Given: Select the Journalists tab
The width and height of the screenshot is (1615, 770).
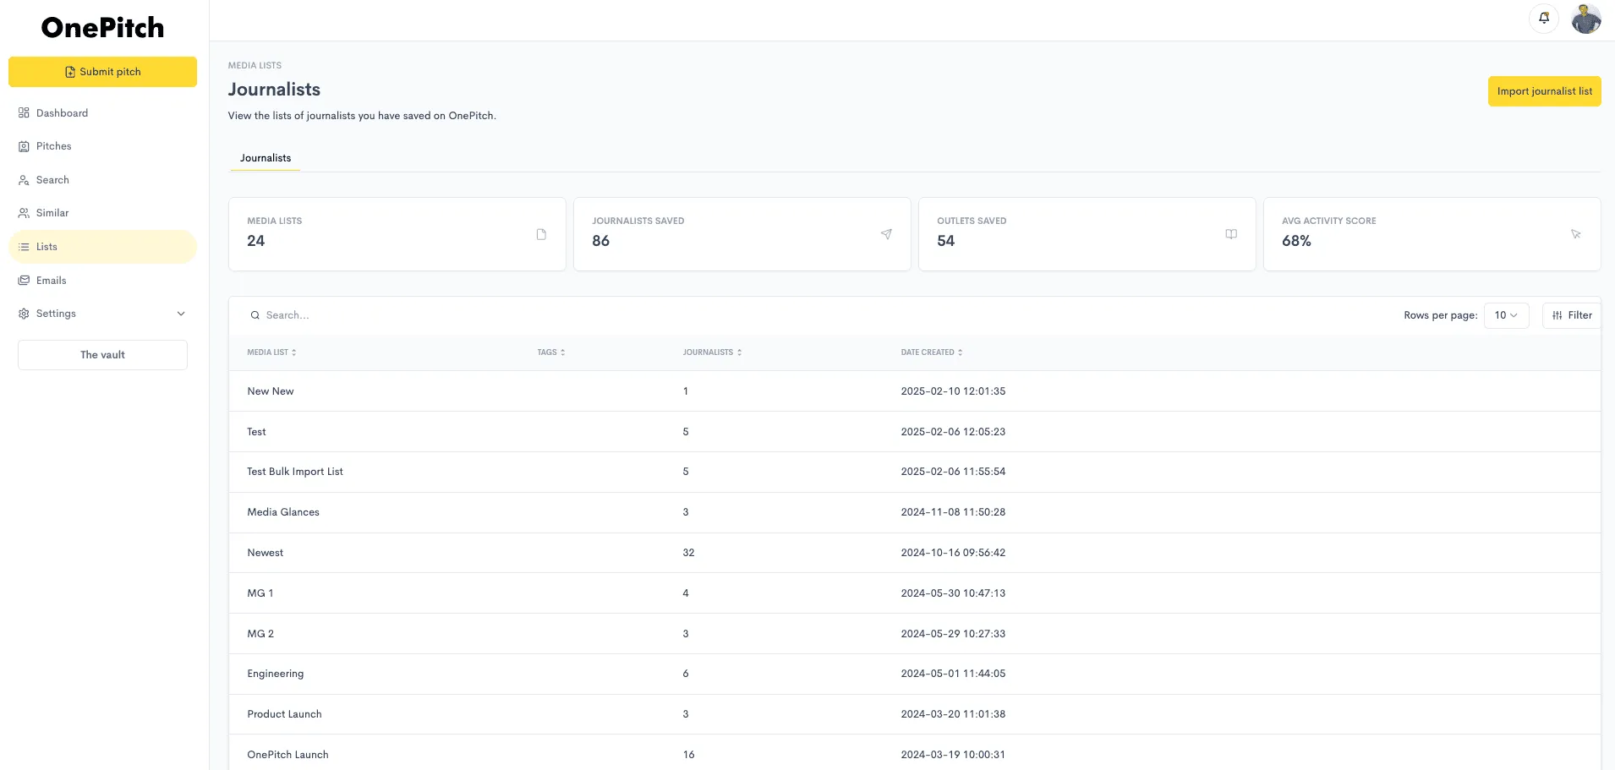Looking at the screenshot, I should (266, 158).
